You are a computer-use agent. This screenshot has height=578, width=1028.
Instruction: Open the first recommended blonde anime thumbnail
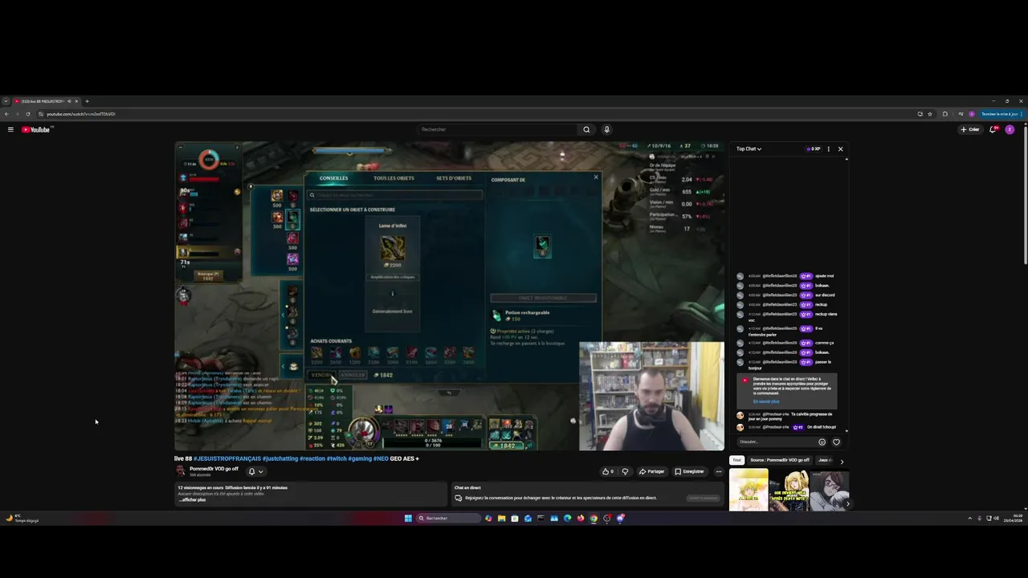(749, 490)
